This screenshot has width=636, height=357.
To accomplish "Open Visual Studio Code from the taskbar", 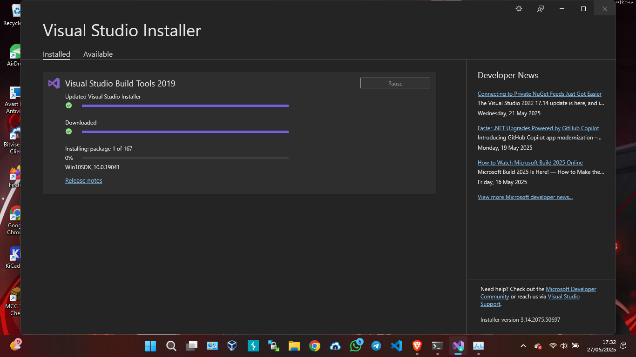I will pos(397,346).
